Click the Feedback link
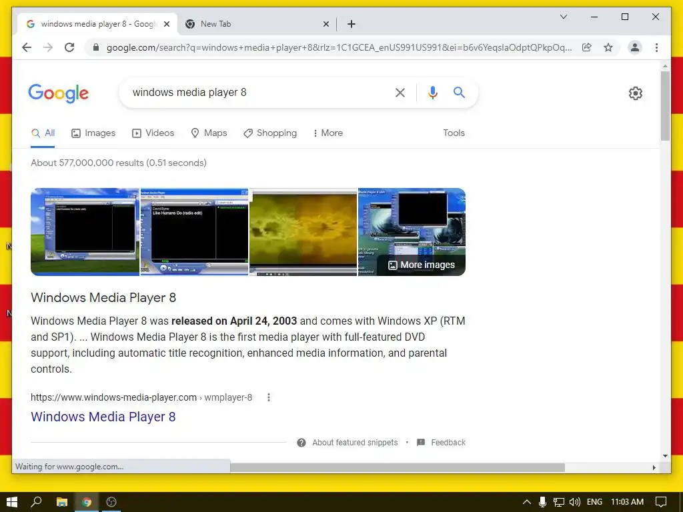The height and width of the screenshot is (512, 683). 448,443
